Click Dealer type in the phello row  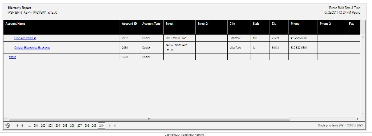click(x=146, y=57)
